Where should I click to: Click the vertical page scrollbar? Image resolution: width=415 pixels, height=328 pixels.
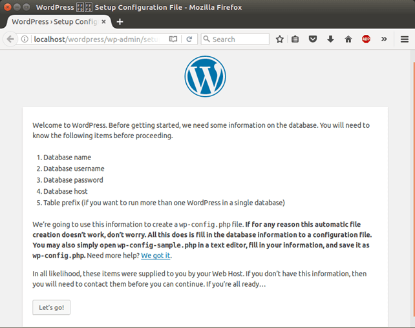point(414,189)
